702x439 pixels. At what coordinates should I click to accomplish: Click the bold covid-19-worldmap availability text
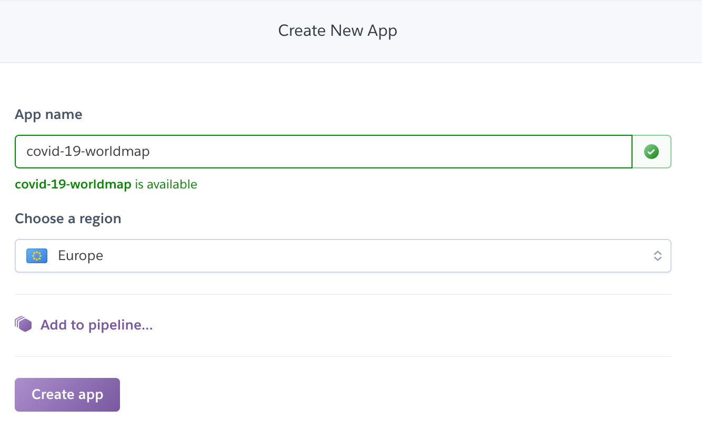(73, 184)
